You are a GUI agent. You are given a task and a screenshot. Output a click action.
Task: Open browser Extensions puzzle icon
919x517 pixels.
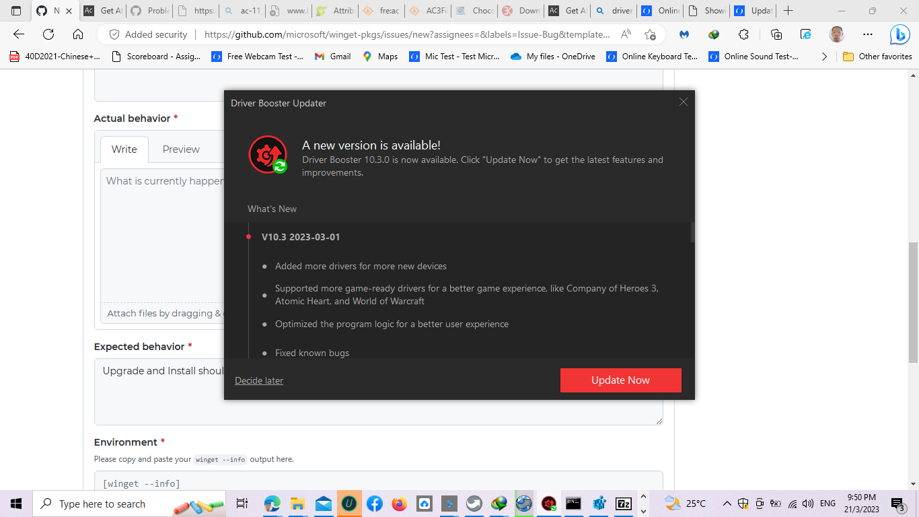[x=743, y=34]
